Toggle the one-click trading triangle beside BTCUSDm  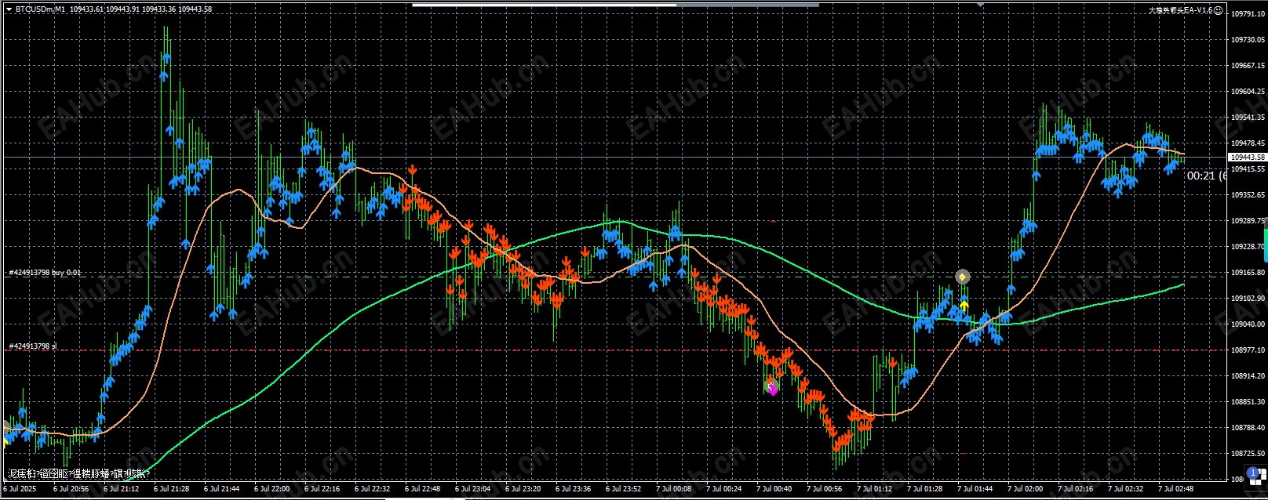click(9, 9)
